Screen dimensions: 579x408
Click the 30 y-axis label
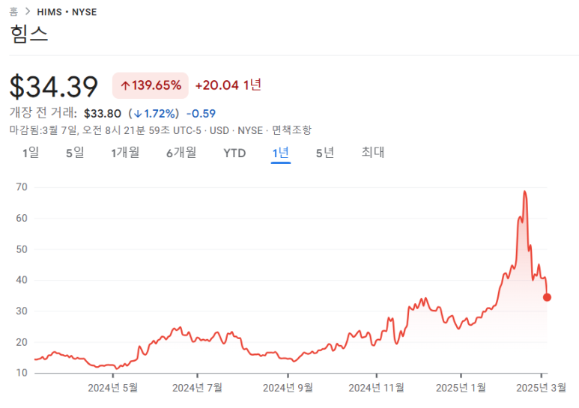click(22, 311)
